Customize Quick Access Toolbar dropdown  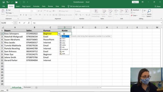pos(28,2)
